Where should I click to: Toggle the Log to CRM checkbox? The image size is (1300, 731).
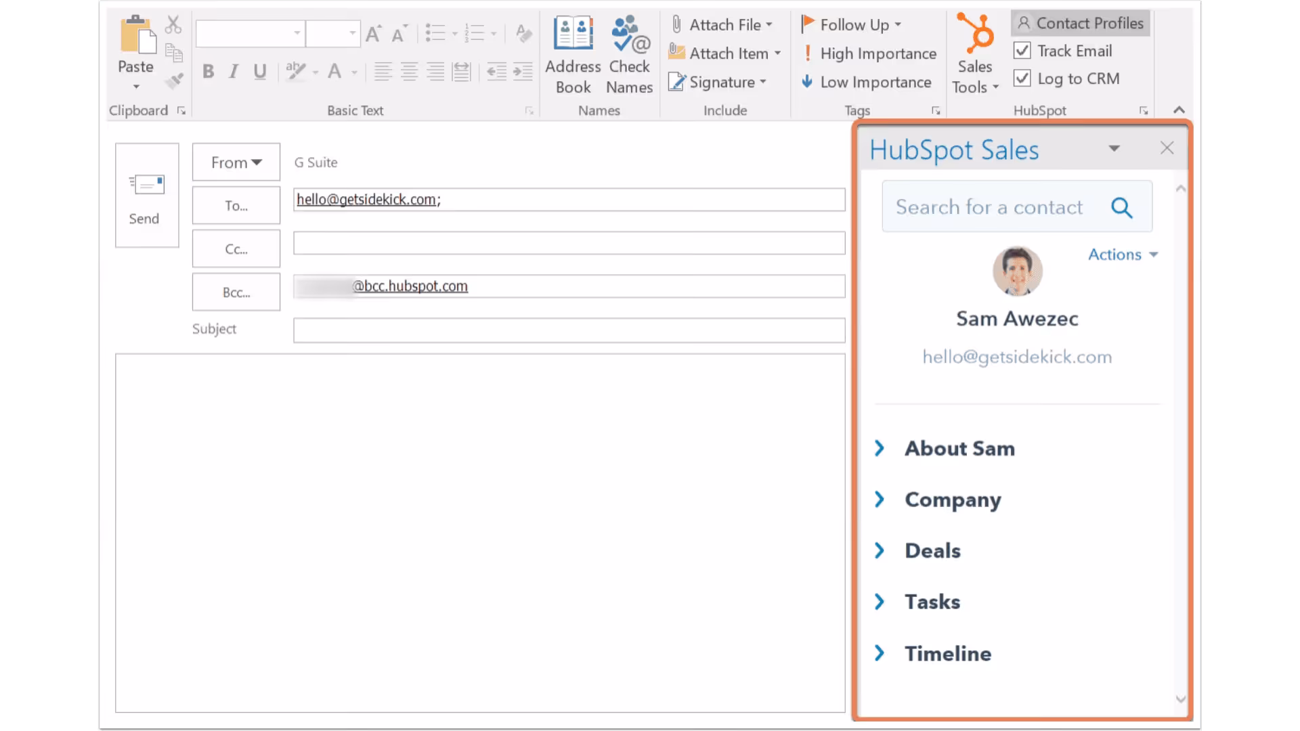pyautogui.click(x=1022, y=79)
